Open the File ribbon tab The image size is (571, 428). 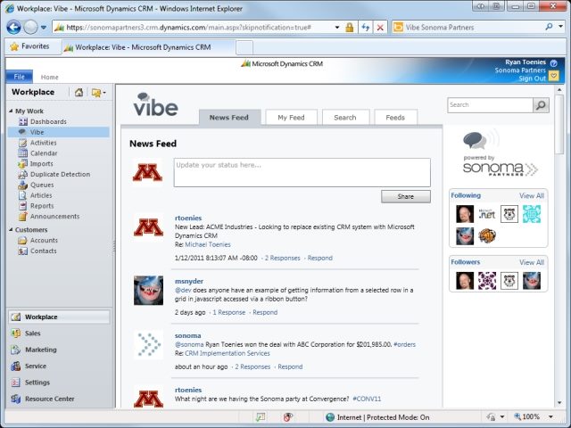(x=20, y=77)
